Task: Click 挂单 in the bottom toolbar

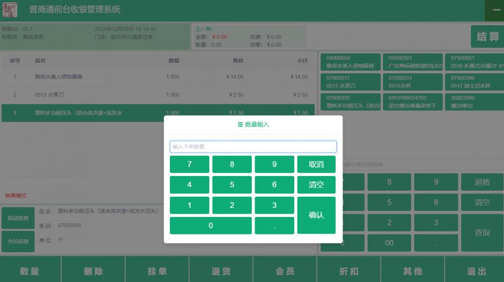Action: 157,271
